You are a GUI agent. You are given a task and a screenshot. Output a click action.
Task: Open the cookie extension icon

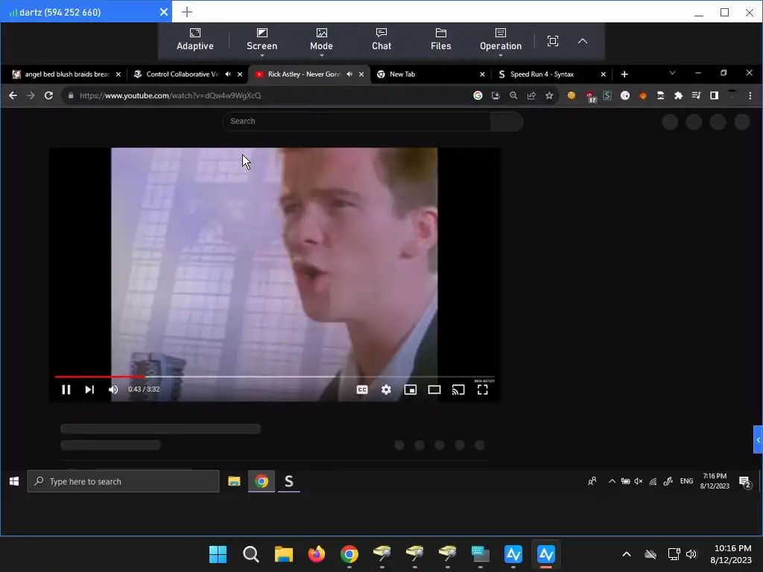click(572, 95)
